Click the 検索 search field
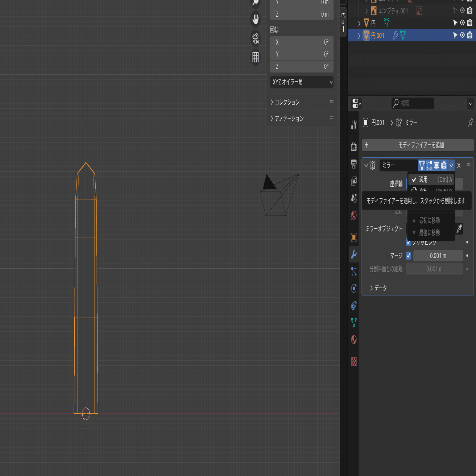The width and height of the screenshot is (476, 476). (x=413, y=103)
